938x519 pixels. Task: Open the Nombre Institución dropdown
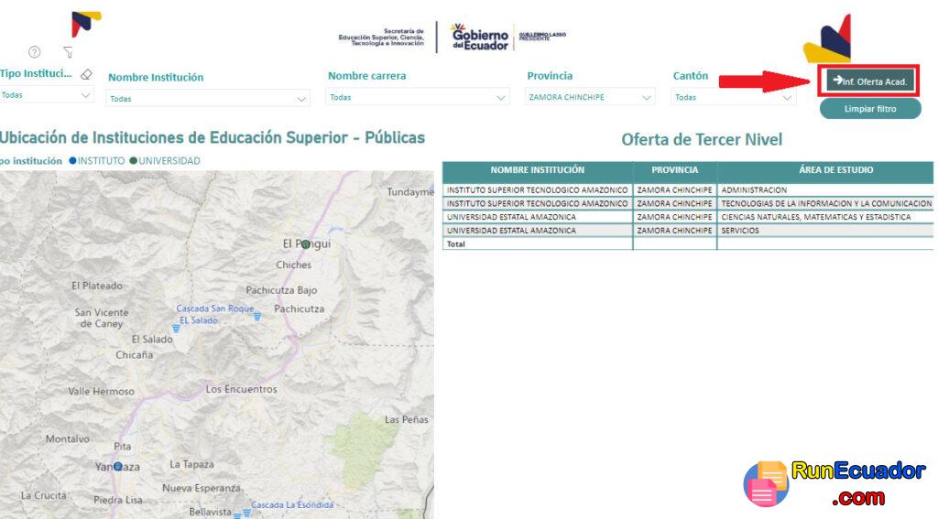coord(208,99)
